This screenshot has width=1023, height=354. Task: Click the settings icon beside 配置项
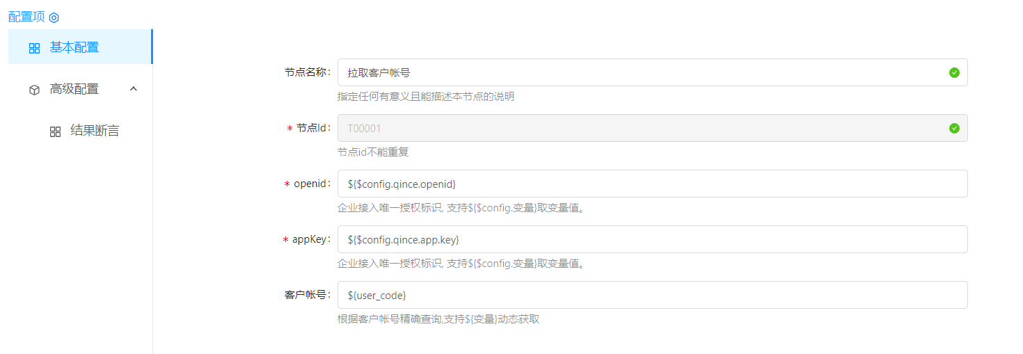54,17
